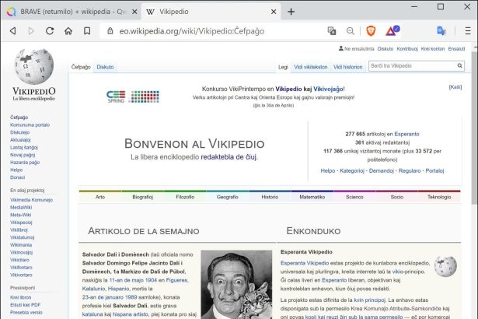Click the zoom magnifier icon in address bar
The height and width of the screenshot is (319, 478).
(x=351, y=31)
